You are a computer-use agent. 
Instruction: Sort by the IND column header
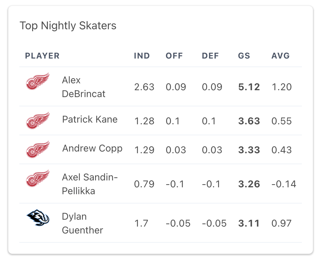(142, 56)
